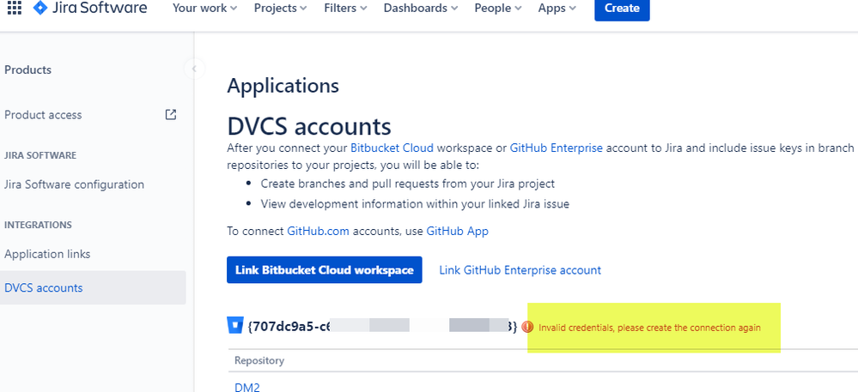The image size is (858, 392).
Task: Follow the Bitbucket Cloud link
Action: pyautogui.click(x=392, y=148)
